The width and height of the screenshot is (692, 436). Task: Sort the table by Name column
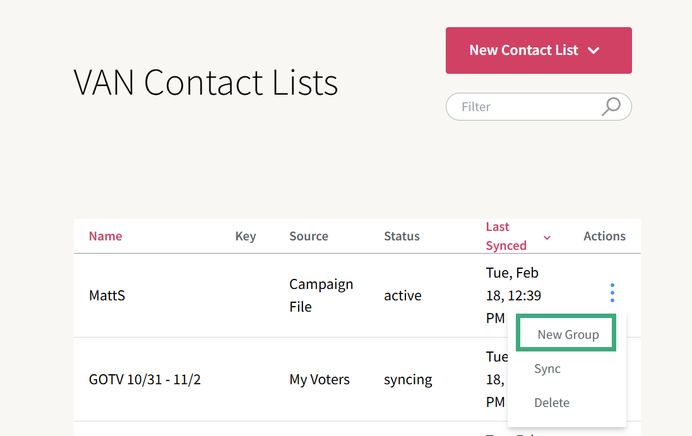tap(105, 236)
